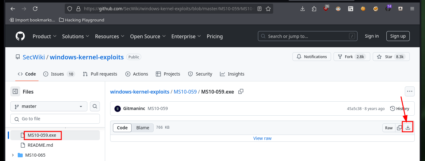Click the forward navigation arrow
425x161 pixels.
pos(24,9)
